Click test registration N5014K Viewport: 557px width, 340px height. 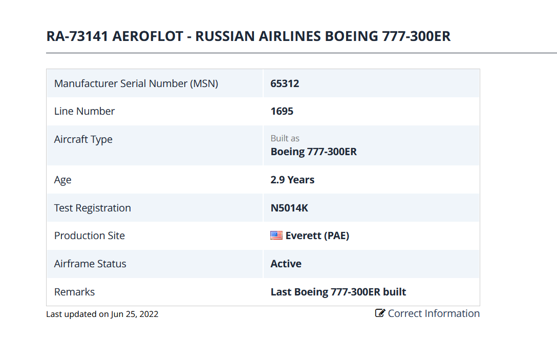(289, 208)
